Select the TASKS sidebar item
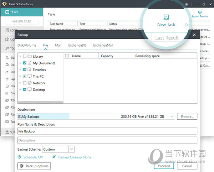This screenshot has width=214, height=172. point(22,12)
